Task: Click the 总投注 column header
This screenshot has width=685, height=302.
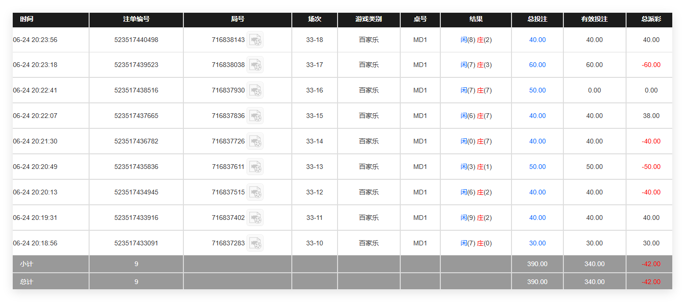Action: click(537, 19)
